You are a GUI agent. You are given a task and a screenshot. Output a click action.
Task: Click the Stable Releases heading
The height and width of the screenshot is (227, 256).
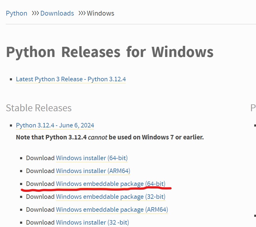[39, 108]
